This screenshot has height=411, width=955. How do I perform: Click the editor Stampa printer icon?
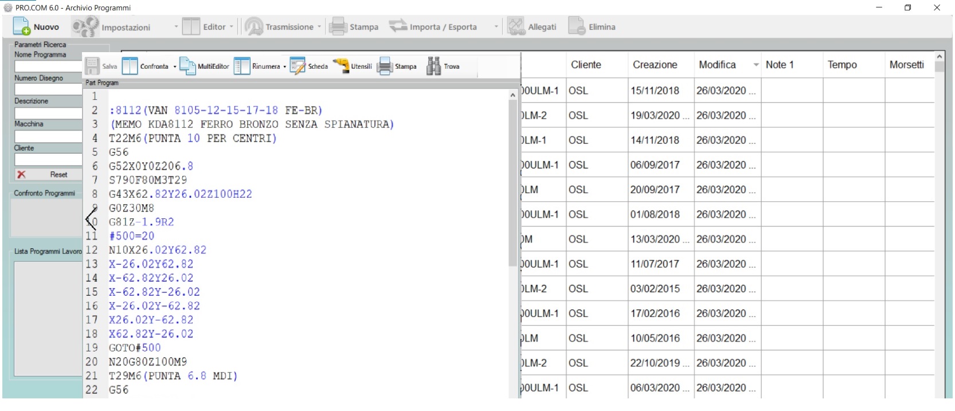pos(385,66)
